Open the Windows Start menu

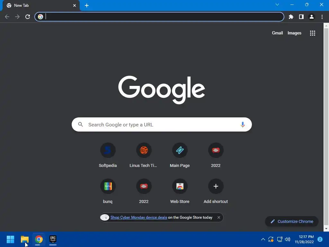click(10, 239)
